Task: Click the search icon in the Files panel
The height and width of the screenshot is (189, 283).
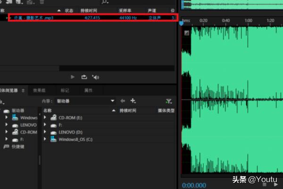Action: tap(105, 2)
